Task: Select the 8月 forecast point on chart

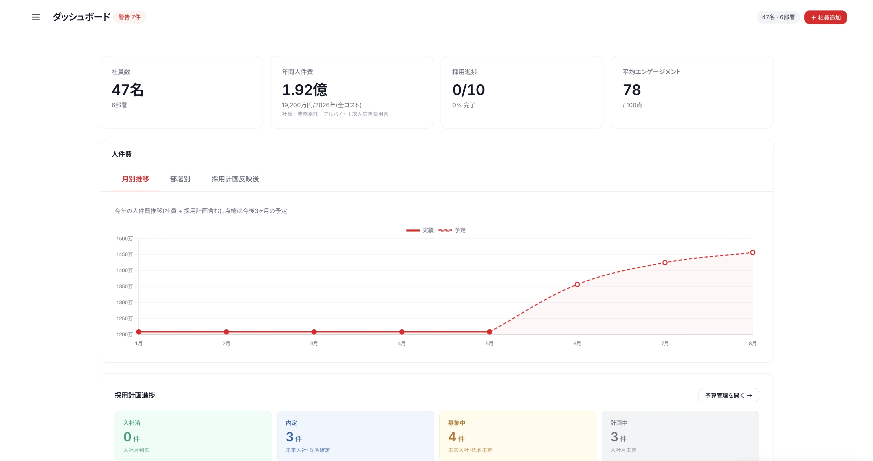Action: pyautogui.click(x=753, y=252)
